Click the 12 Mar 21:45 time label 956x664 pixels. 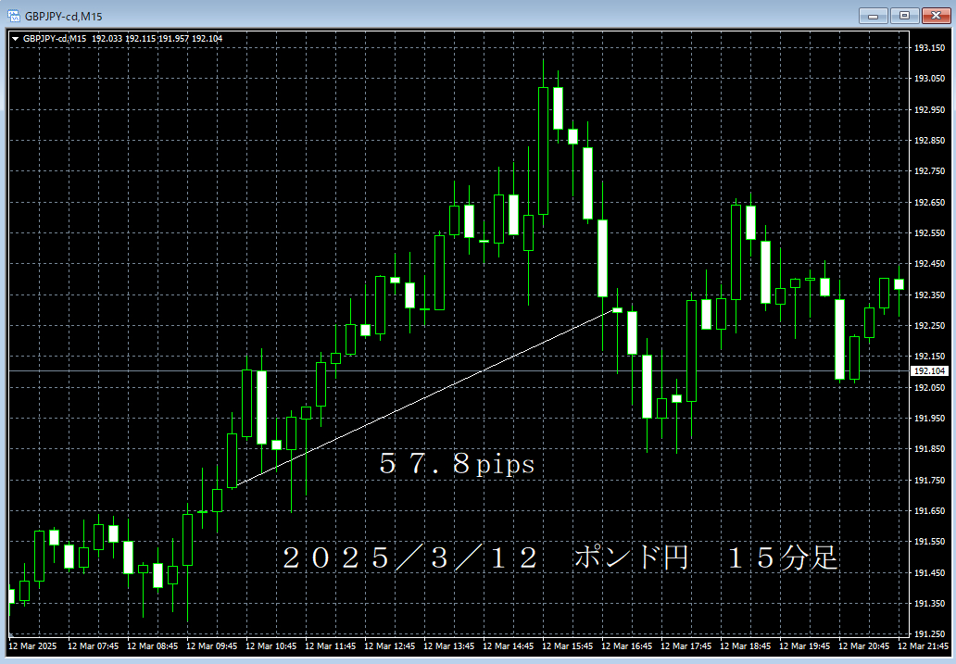[x=924, y=645]
